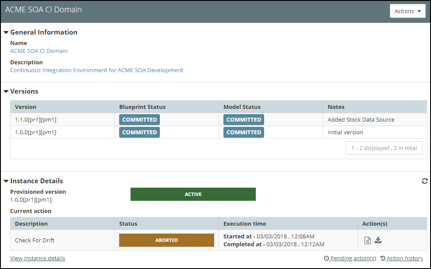Open the View instance details link
Image resolution: width=431 pixels, height=269 pixels.
(x=38, y=259)
